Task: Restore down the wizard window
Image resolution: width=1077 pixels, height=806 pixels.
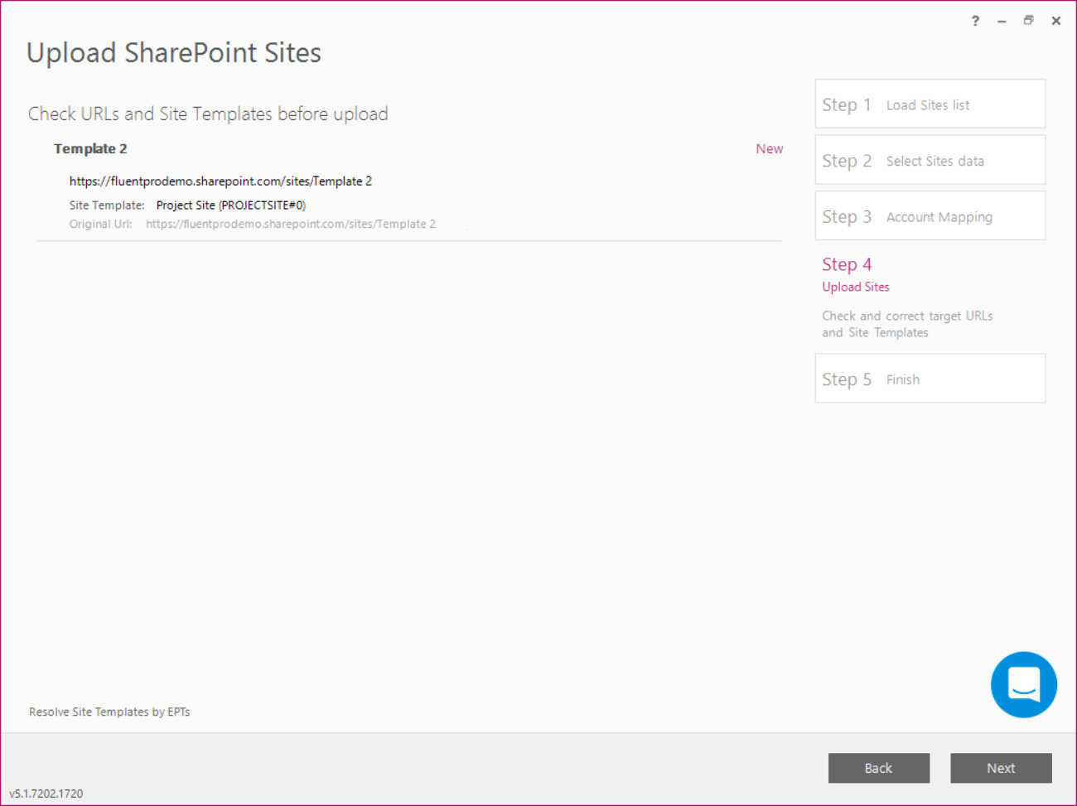Action: 1028,21
